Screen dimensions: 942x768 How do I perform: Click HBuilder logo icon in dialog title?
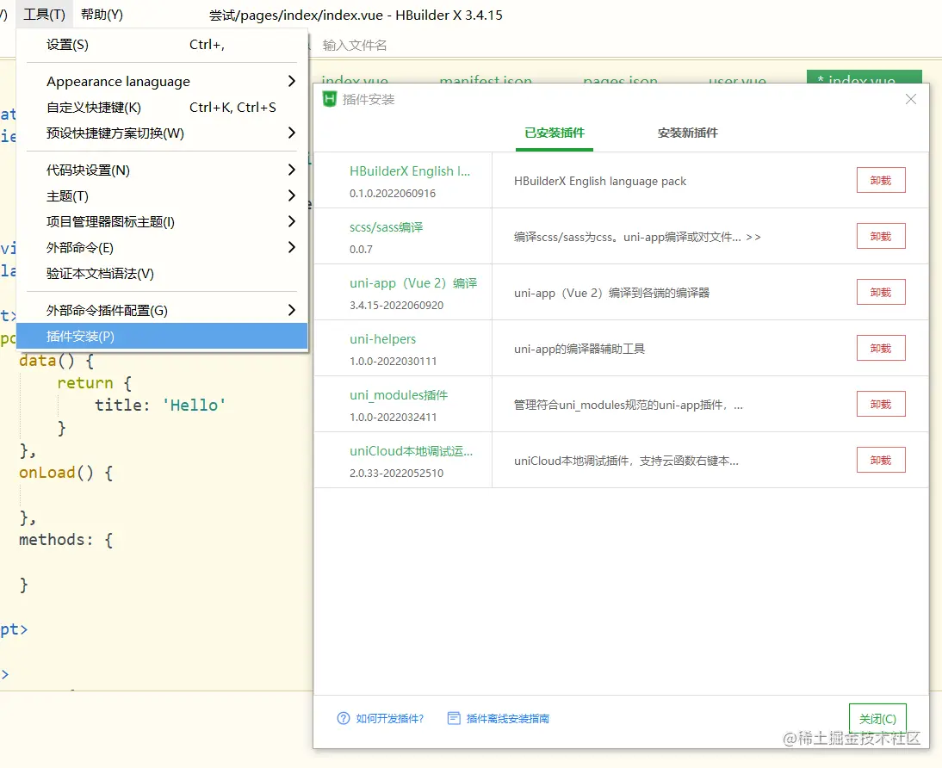329,99
